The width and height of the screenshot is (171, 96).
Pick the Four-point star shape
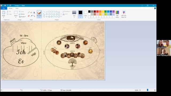47,17
